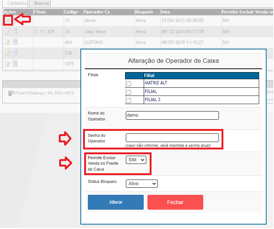Click the Operador Cx column header
The height and width of the screenshot is (229, 274).
pyautogui.click(x=97, y=12)
